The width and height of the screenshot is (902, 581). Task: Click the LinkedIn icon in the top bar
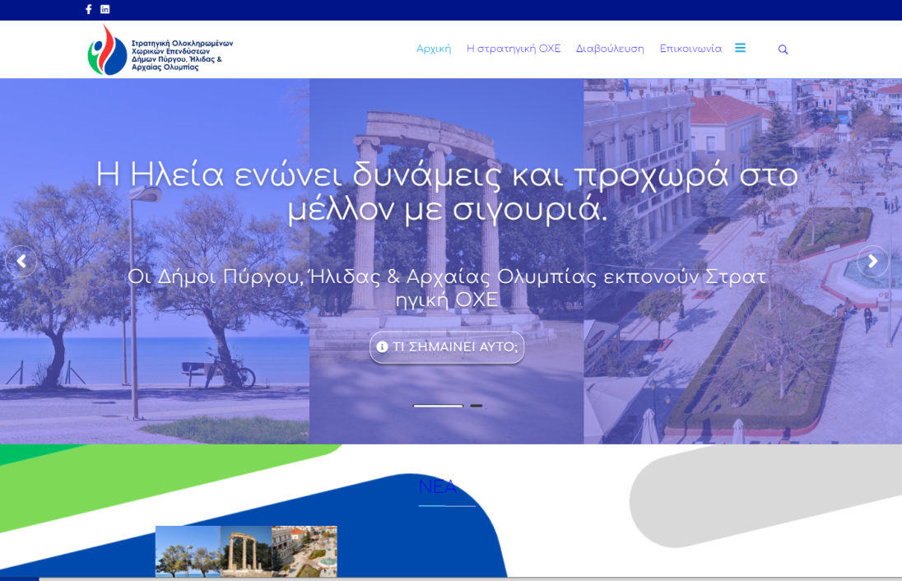pyautogui.click(x=105, y=9)
